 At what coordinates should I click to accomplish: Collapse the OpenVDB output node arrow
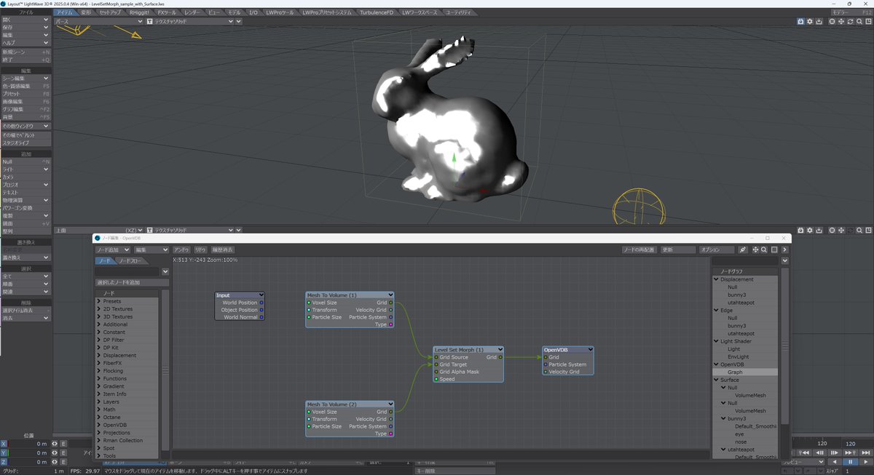pyautogui.click(x=590, y=350)
